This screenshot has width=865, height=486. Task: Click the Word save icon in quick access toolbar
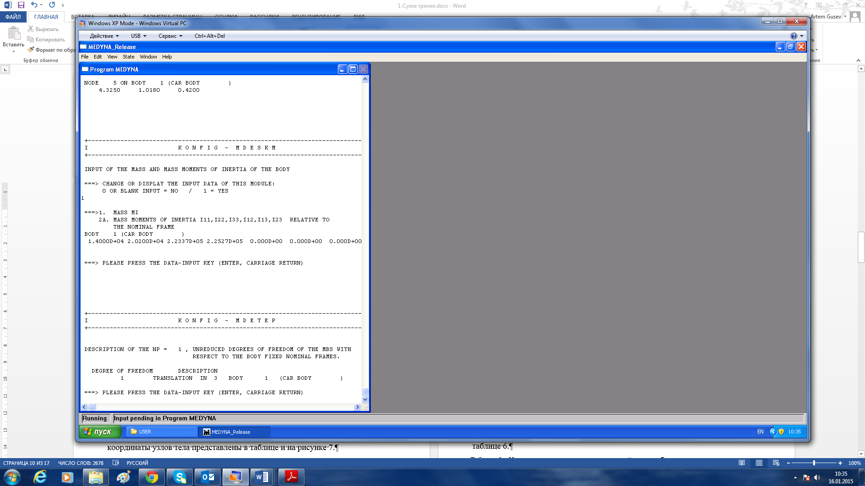click(21, 5)
